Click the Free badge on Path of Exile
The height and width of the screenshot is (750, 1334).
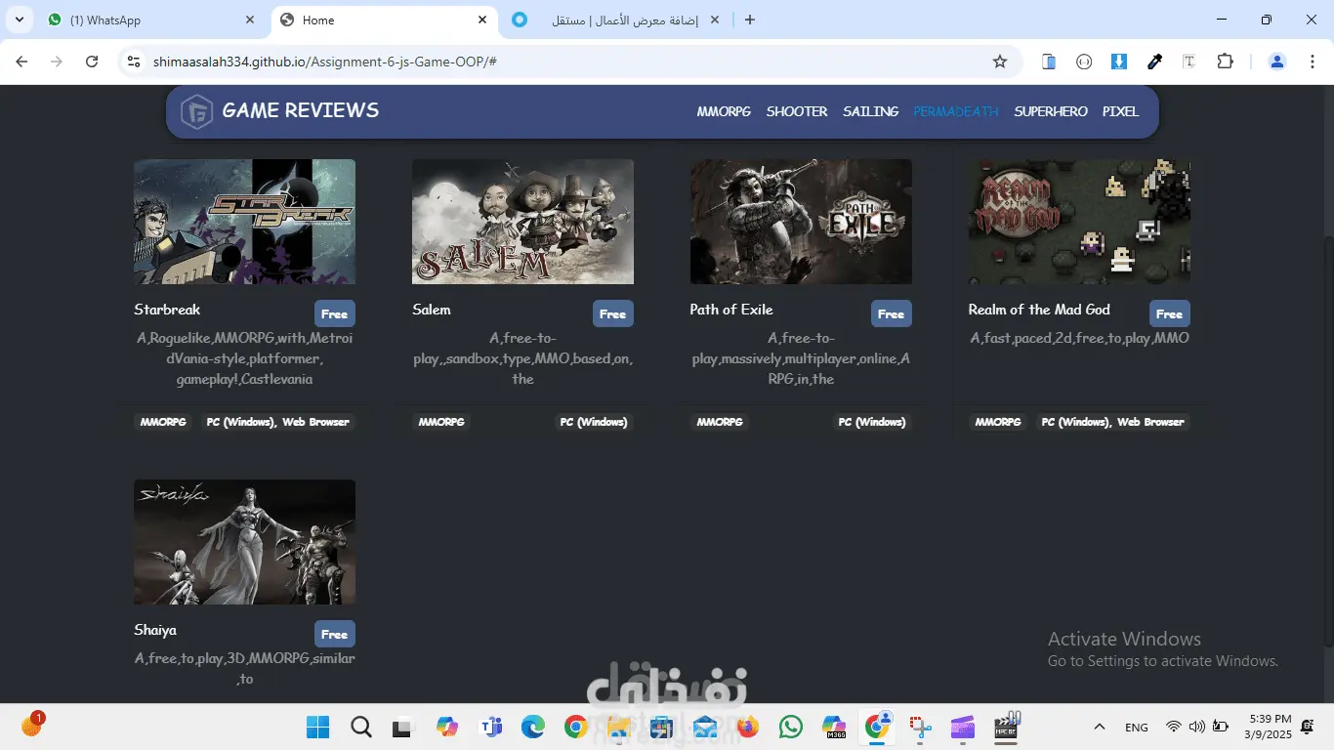tap(892, 313)
